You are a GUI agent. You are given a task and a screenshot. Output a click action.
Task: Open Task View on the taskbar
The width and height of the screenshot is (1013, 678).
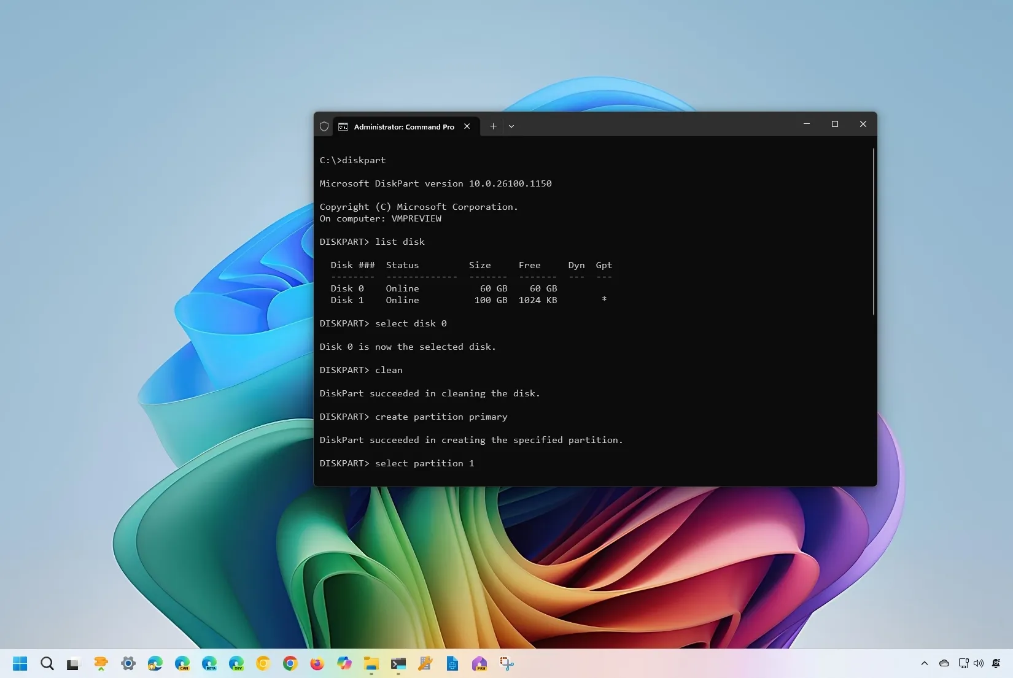74,663
